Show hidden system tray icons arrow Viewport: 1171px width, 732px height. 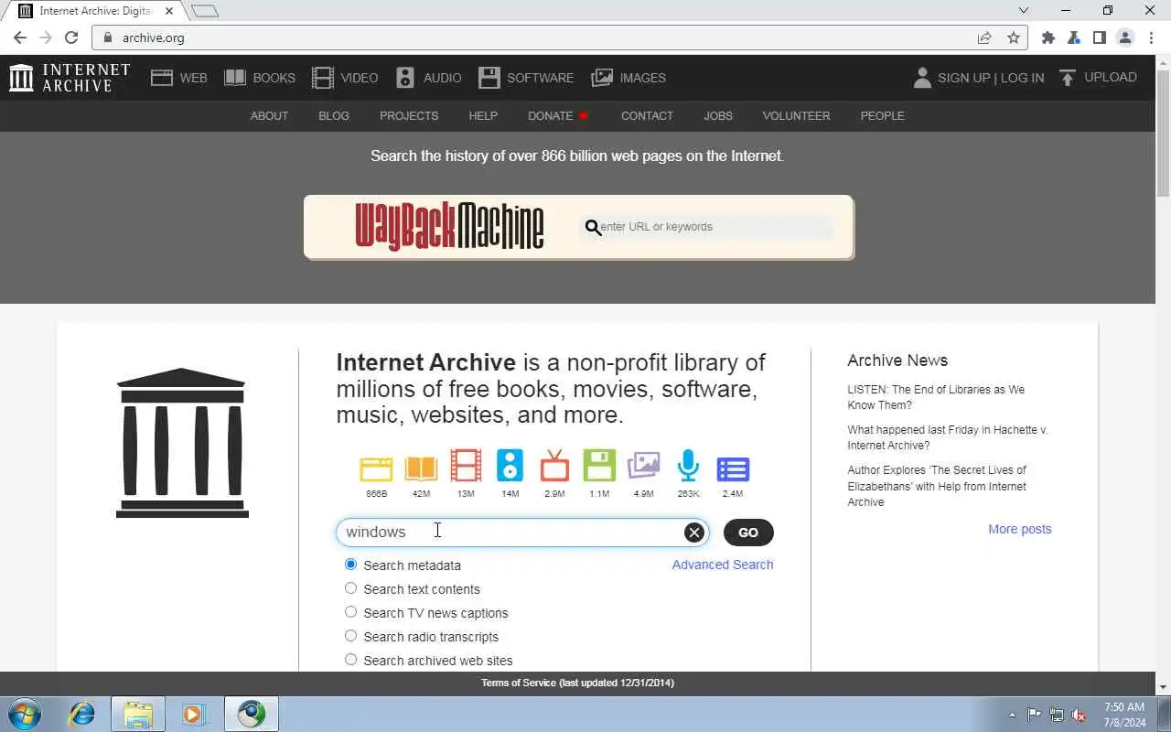tap(1012, 715)
